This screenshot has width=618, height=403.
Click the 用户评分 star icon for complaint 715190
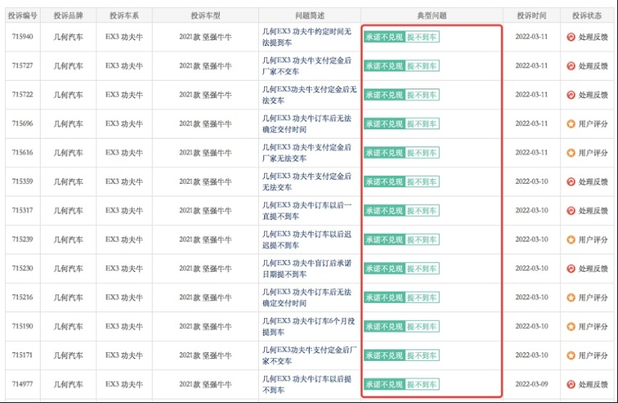(571, 327)
